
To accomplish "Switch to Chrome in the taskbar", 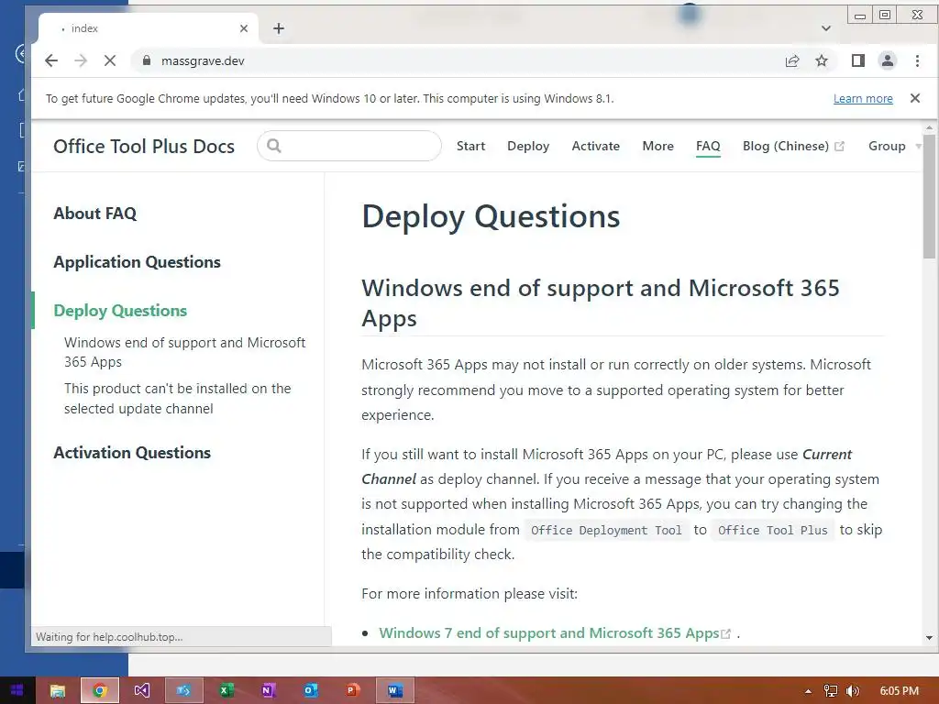I will (100, 690).
